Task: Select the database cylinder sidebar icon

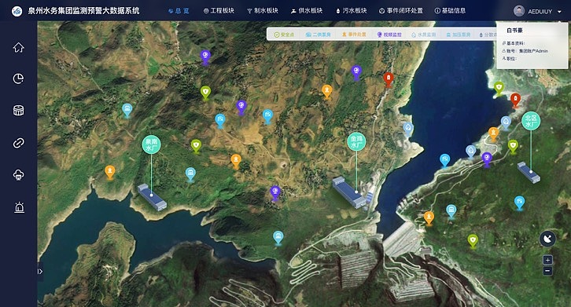Action: click(x=19, y=110)
